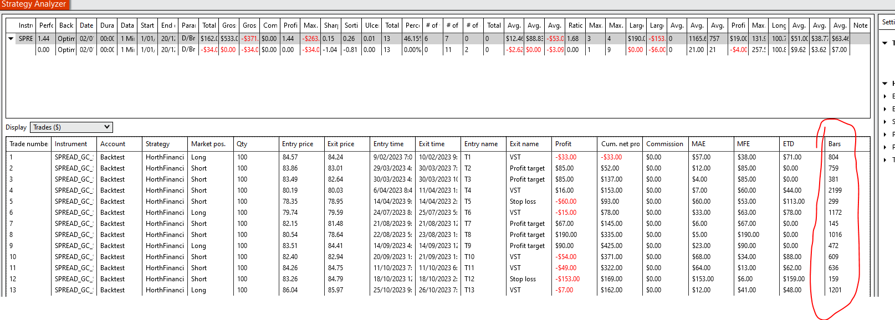The image size is (895, 320).
Task: Click the Long market position of trade 9
Action: pos(198,246)
